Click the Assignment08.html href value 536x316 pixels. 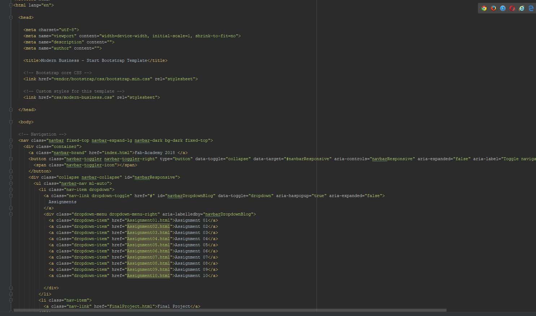pos(148,263)
